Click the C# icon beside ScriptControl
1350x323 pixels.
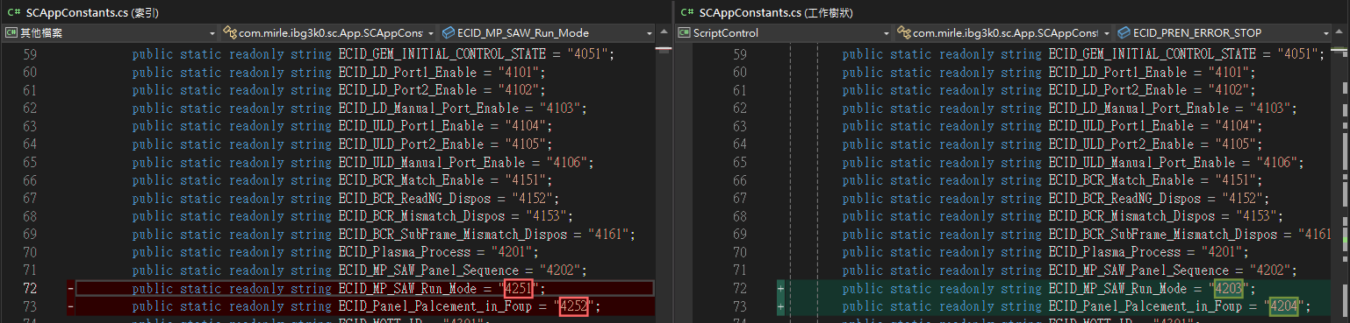coord(683,33)
